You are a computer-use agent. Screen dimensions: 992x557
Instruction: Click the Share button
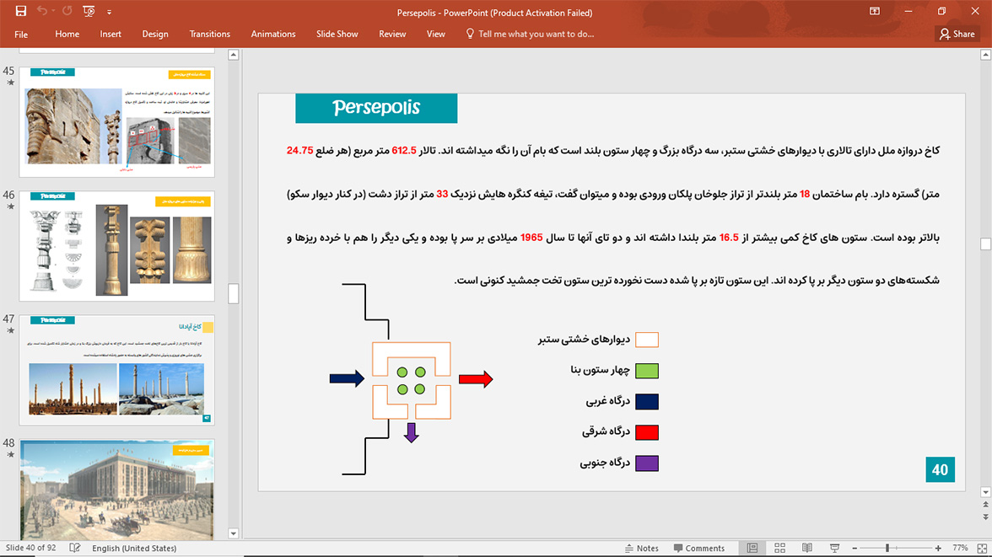click(x=957, y=35)
